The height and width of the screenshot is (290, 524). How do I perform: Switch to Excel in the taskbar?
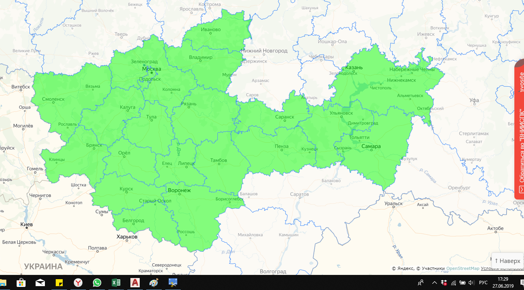[116, 283]
